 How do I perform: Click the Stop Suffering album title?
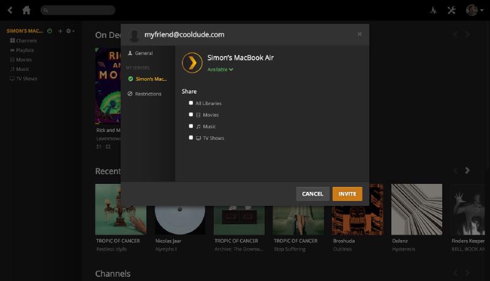290,249
